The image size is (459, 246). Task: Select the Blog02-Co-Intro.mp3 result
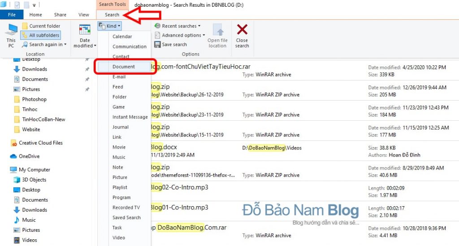tap(304, 191)
